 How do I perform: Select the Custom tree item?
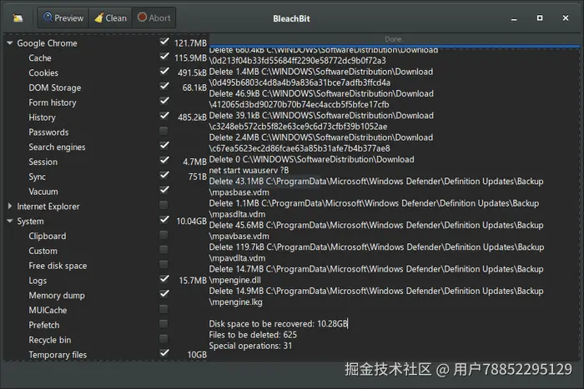(43, 251)
